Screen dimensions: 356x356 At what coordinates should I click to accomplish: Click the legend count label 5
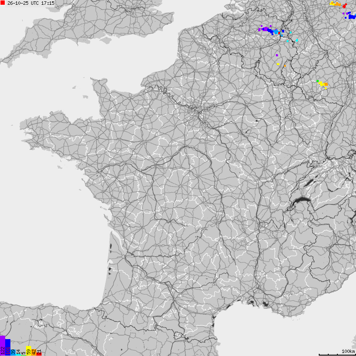click(23, 353)
